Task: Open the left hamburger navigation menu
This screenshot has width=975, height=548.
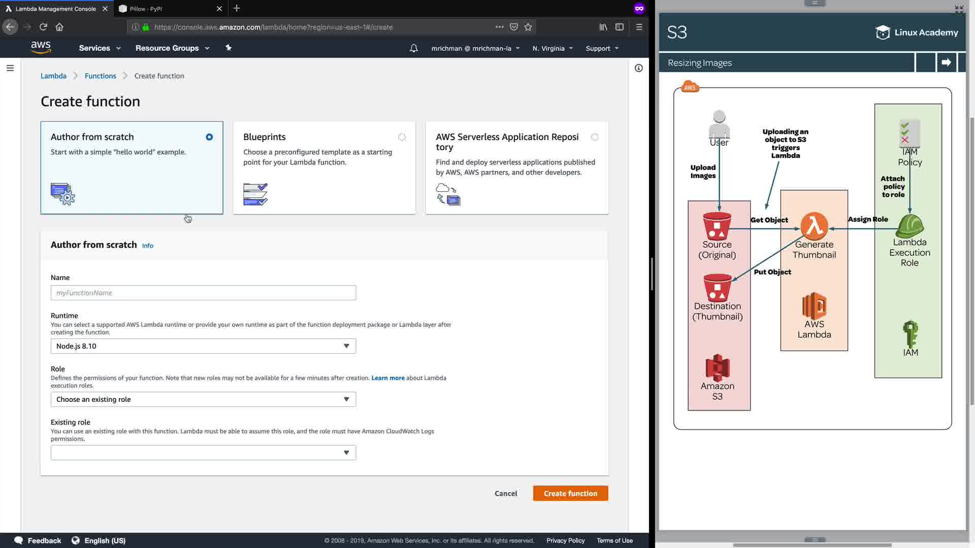Action: 10,68
